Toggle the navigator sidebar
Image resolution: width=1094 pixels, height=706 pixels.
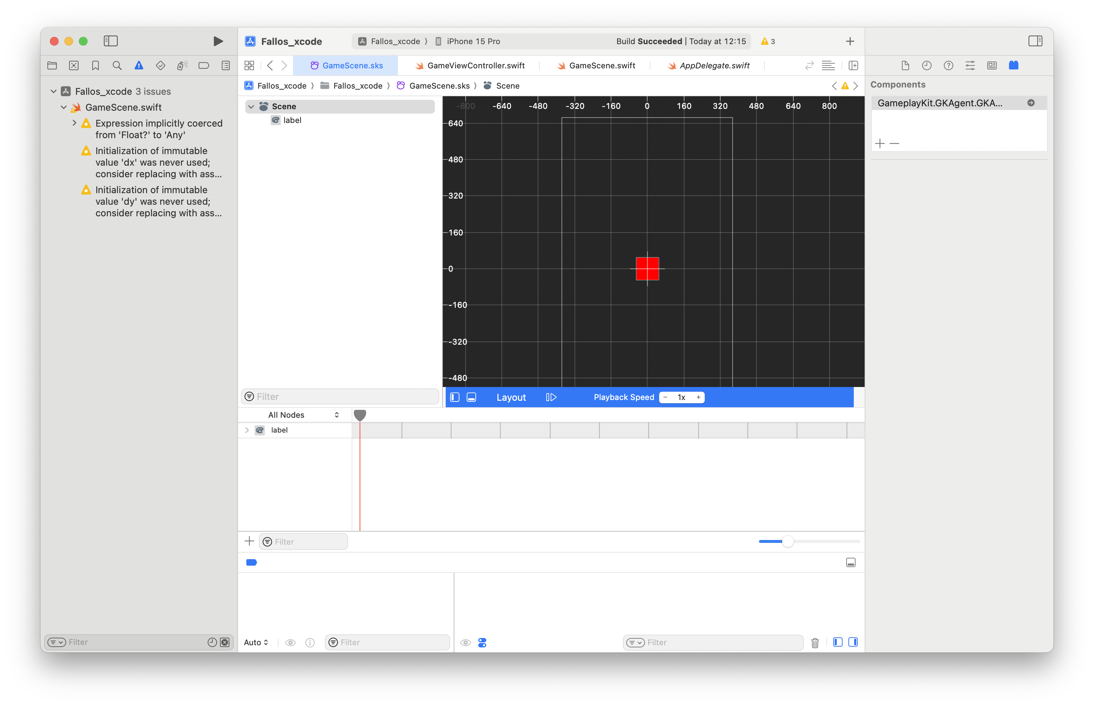click(110, 41)
